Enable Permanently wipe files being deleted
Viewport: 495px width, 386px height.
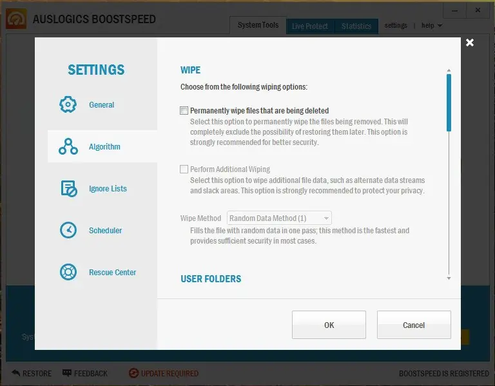[184, 110]
